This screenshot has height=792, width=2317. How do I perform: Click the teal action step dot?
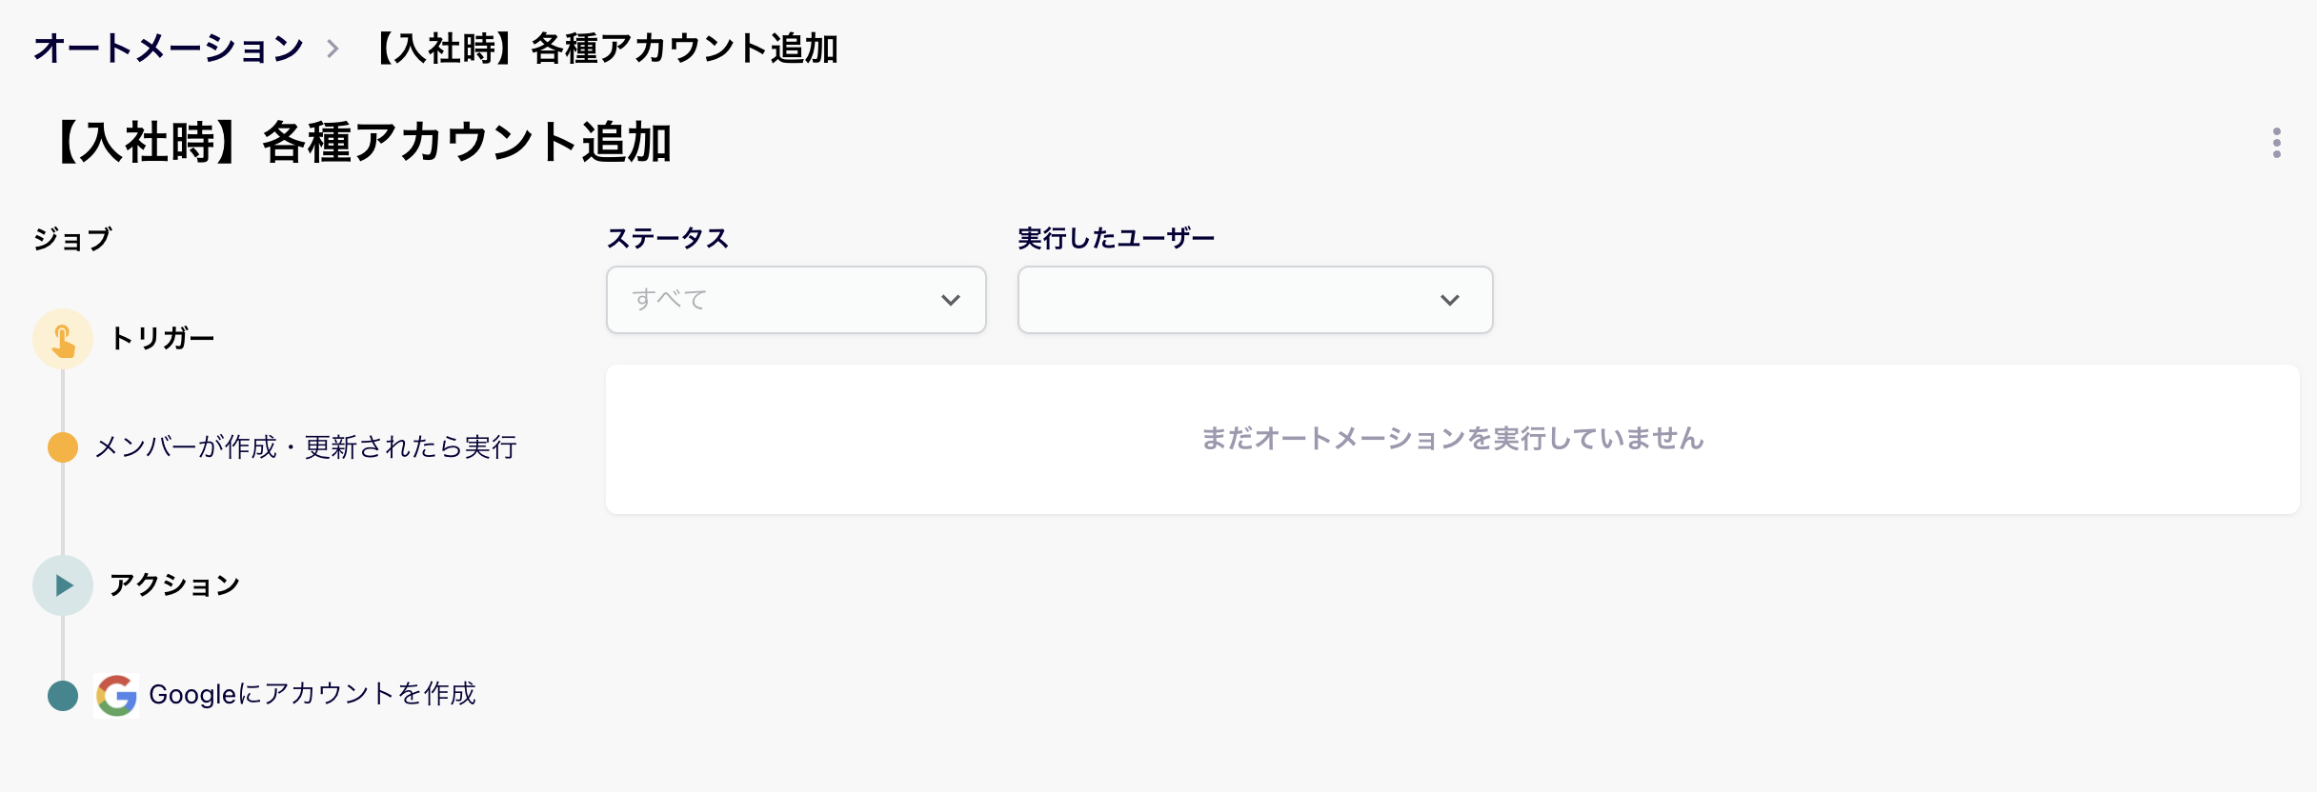pos(63,696)
